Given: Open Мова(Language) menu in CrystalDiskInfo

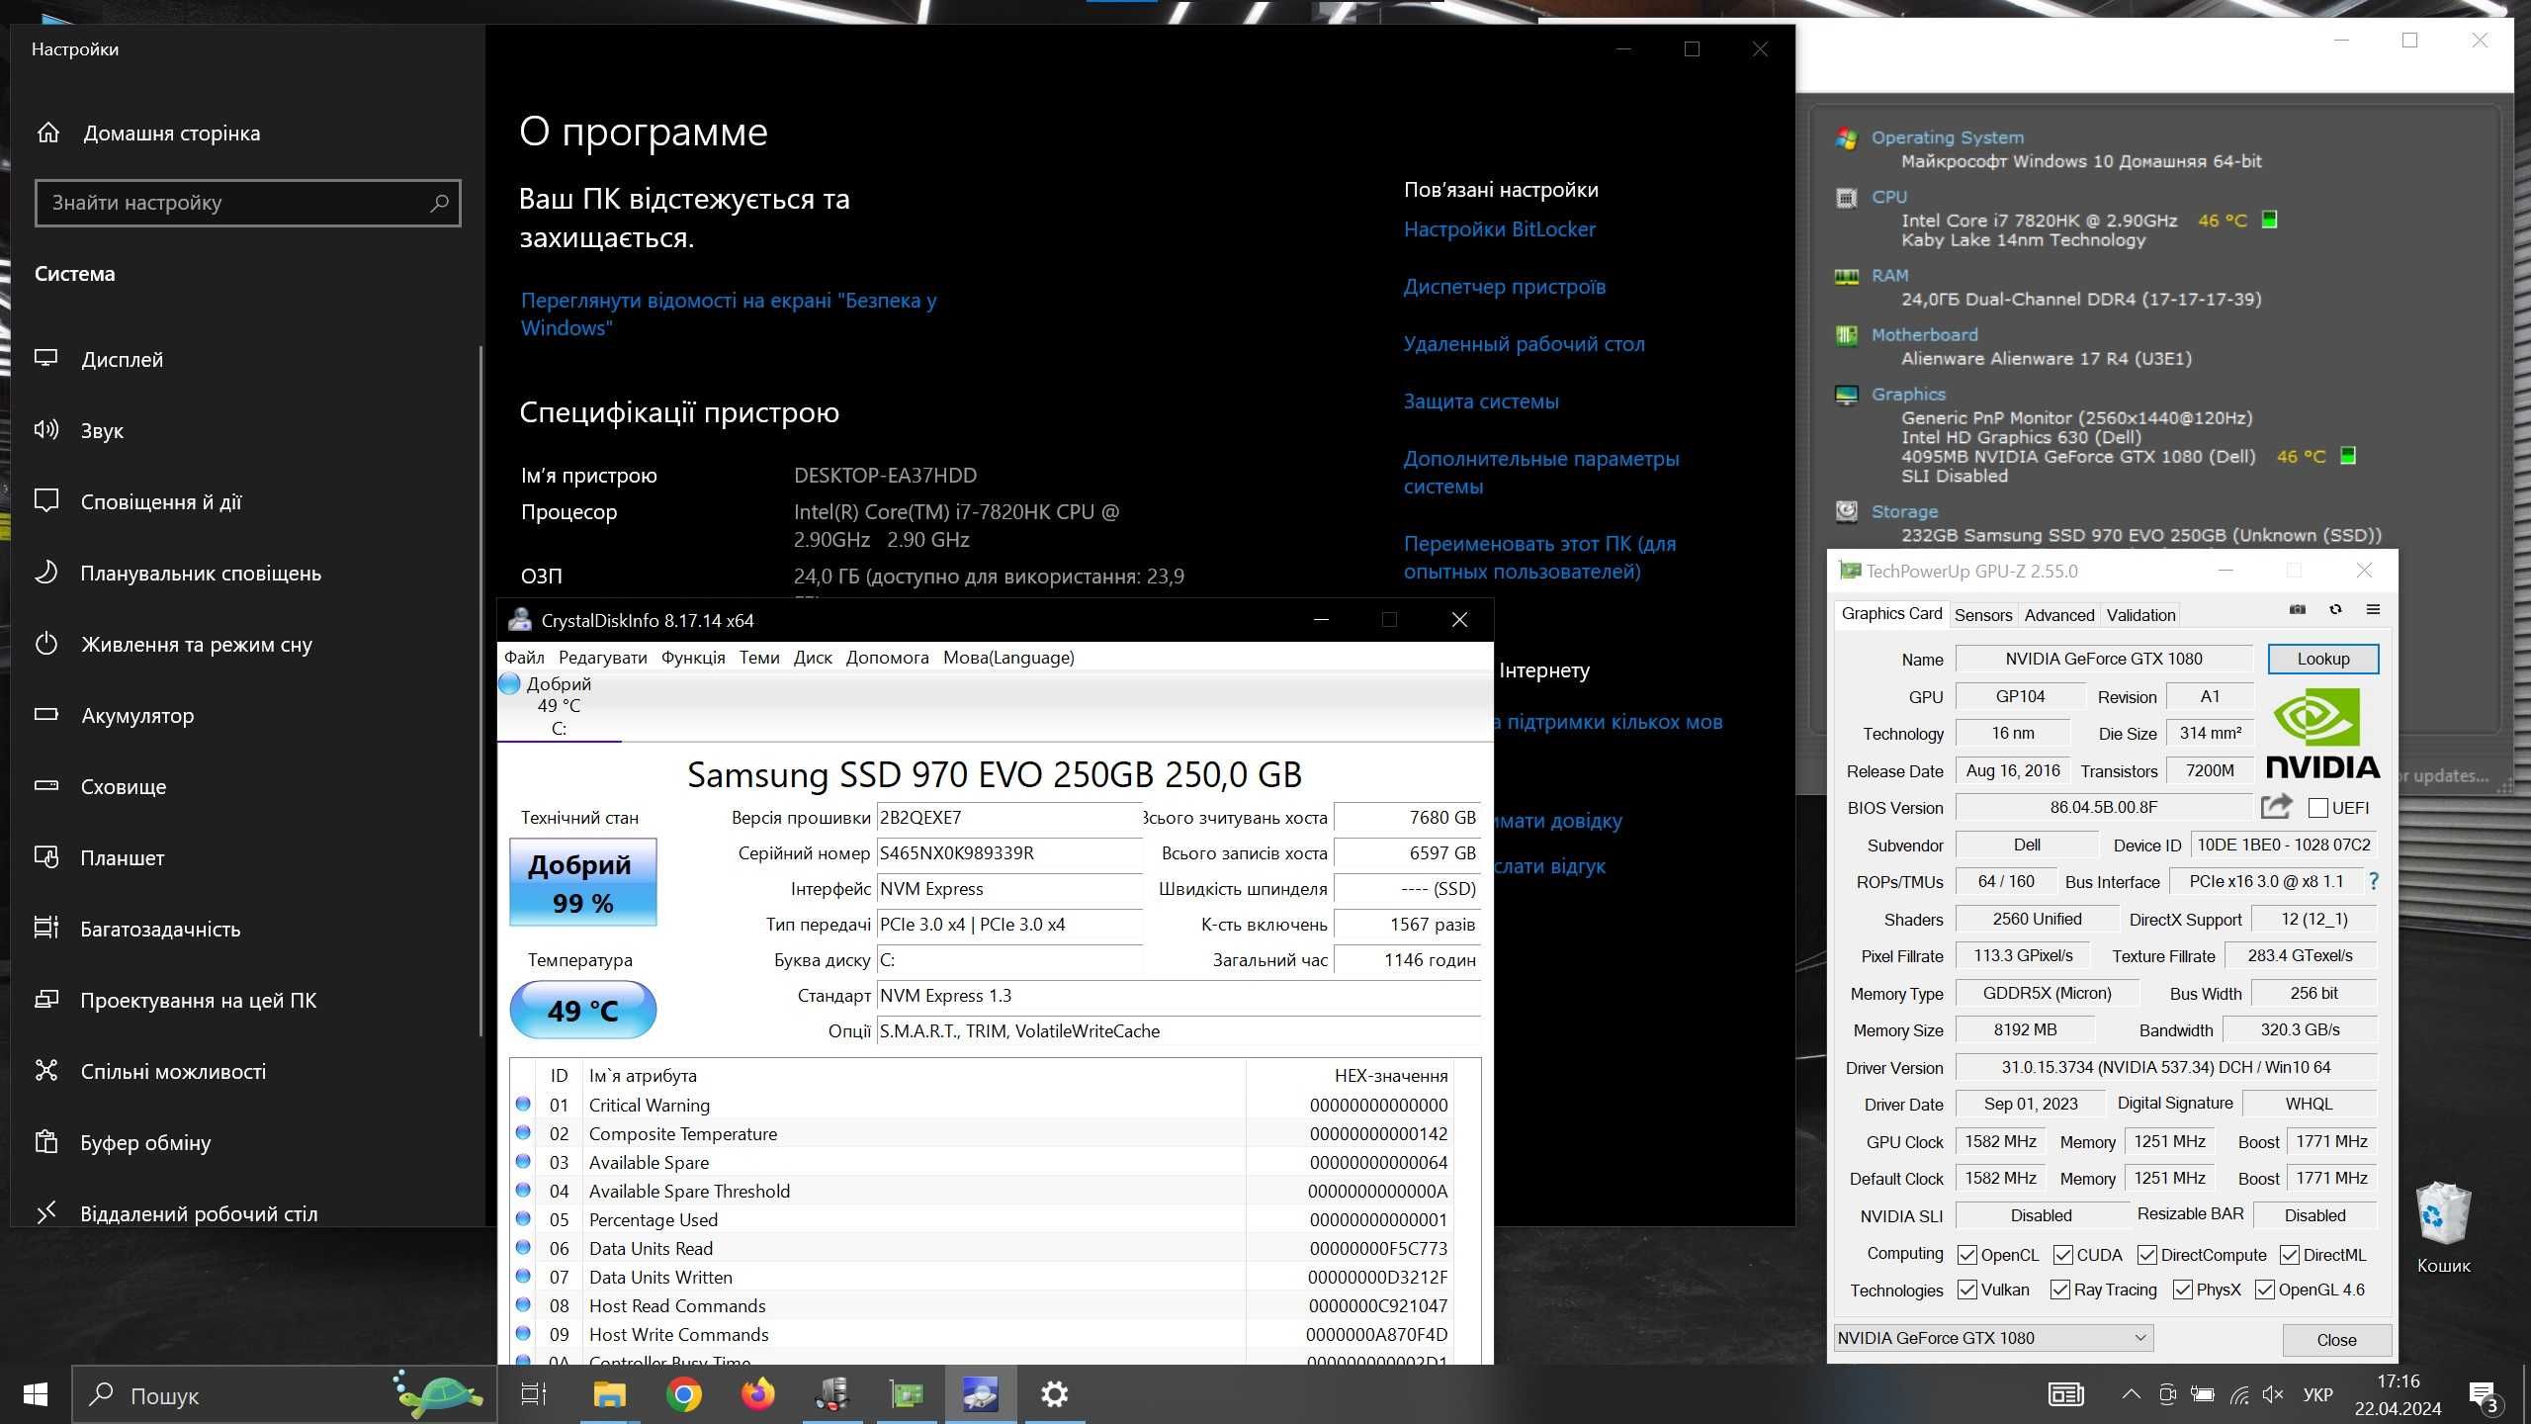Looking at the screenshot, I should click(1008, 658).
